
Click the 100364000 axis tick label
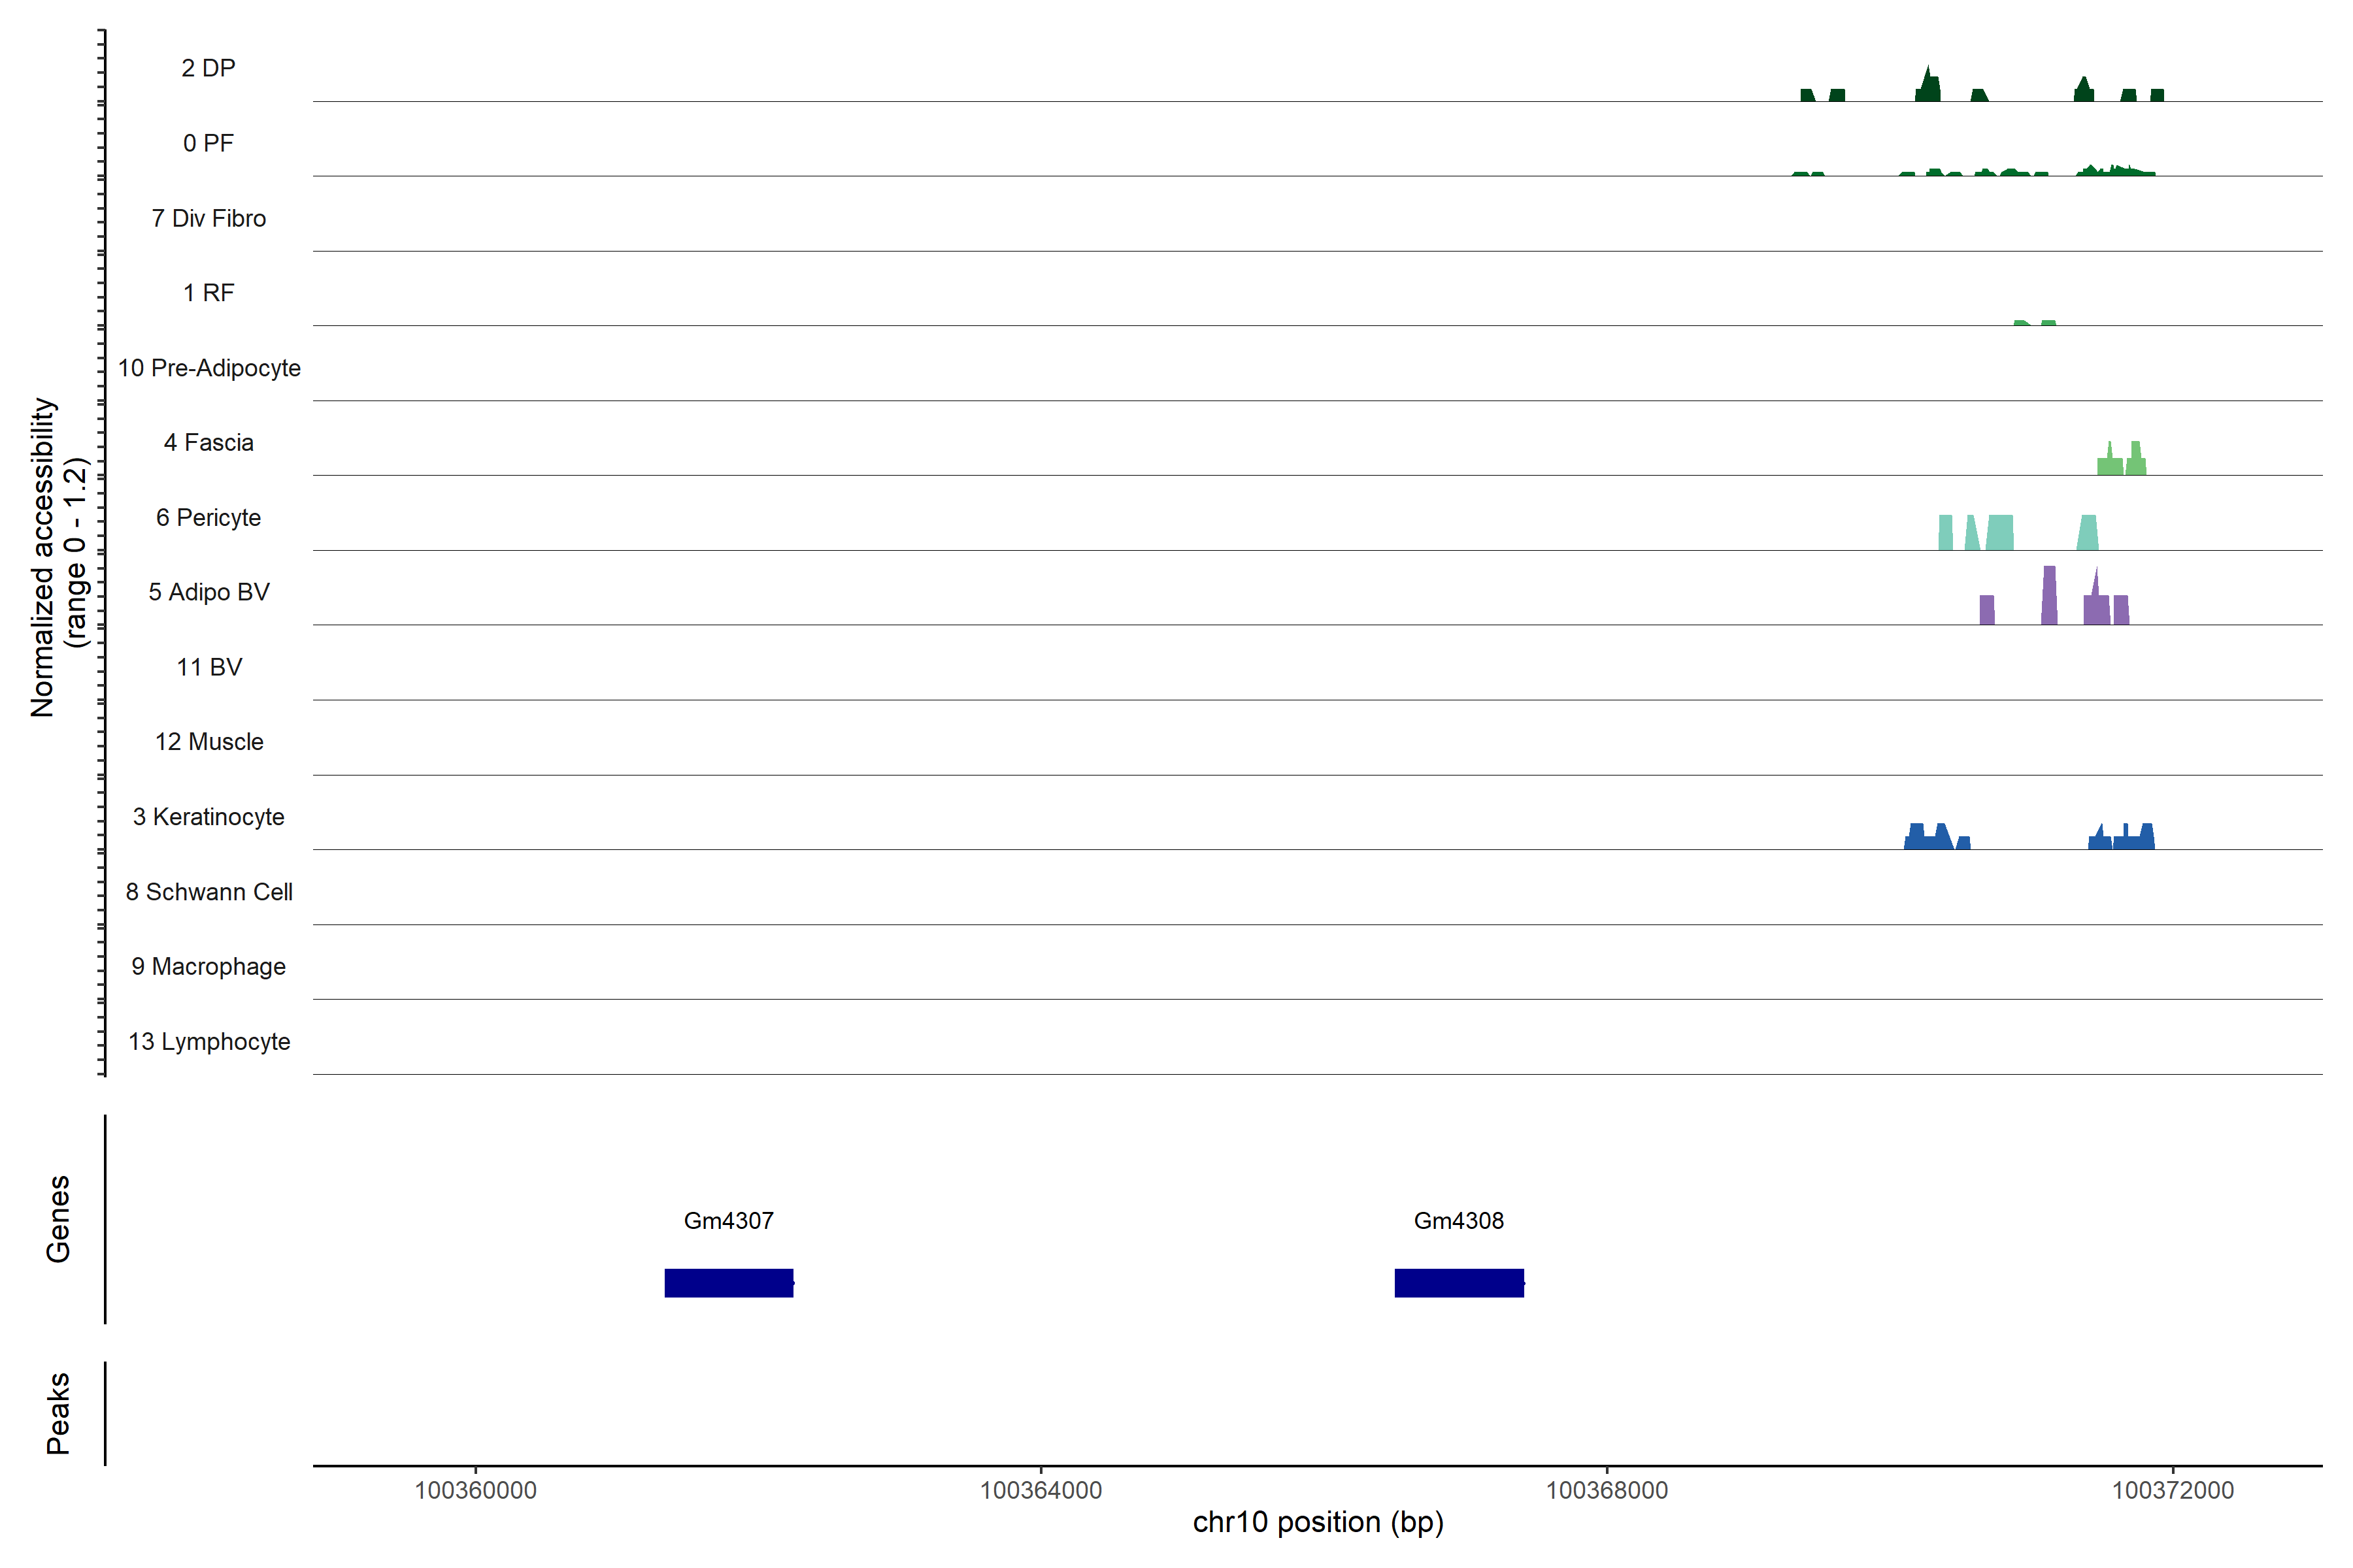pyautogui.click(x=1041, y=1490)
